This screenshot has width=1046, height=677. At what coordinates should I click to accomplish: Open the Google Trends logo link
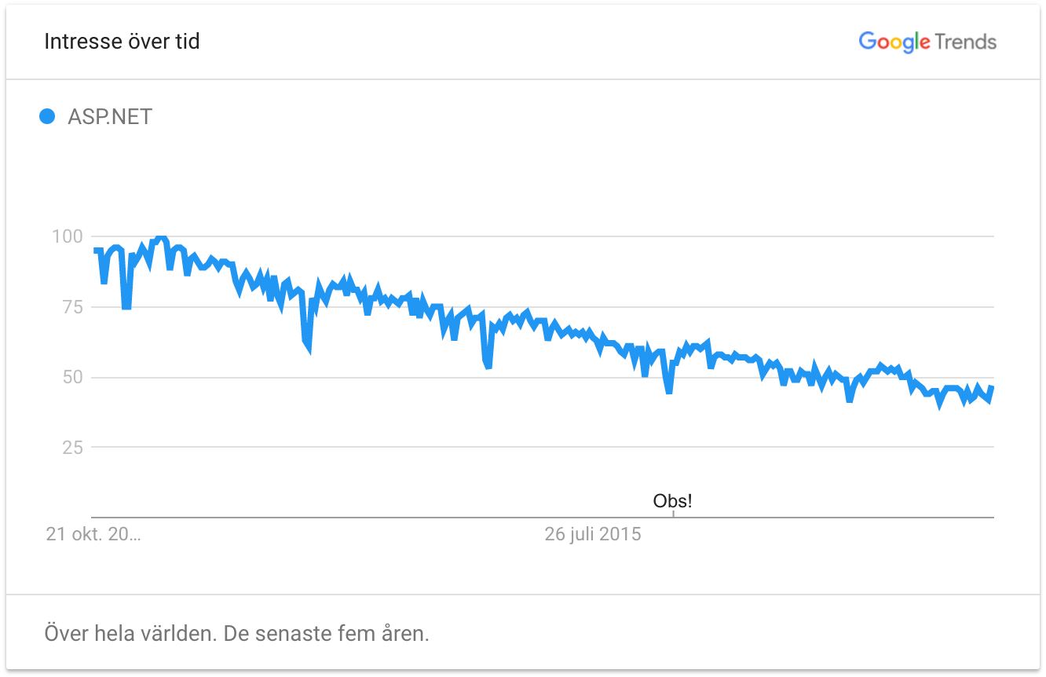927,42
